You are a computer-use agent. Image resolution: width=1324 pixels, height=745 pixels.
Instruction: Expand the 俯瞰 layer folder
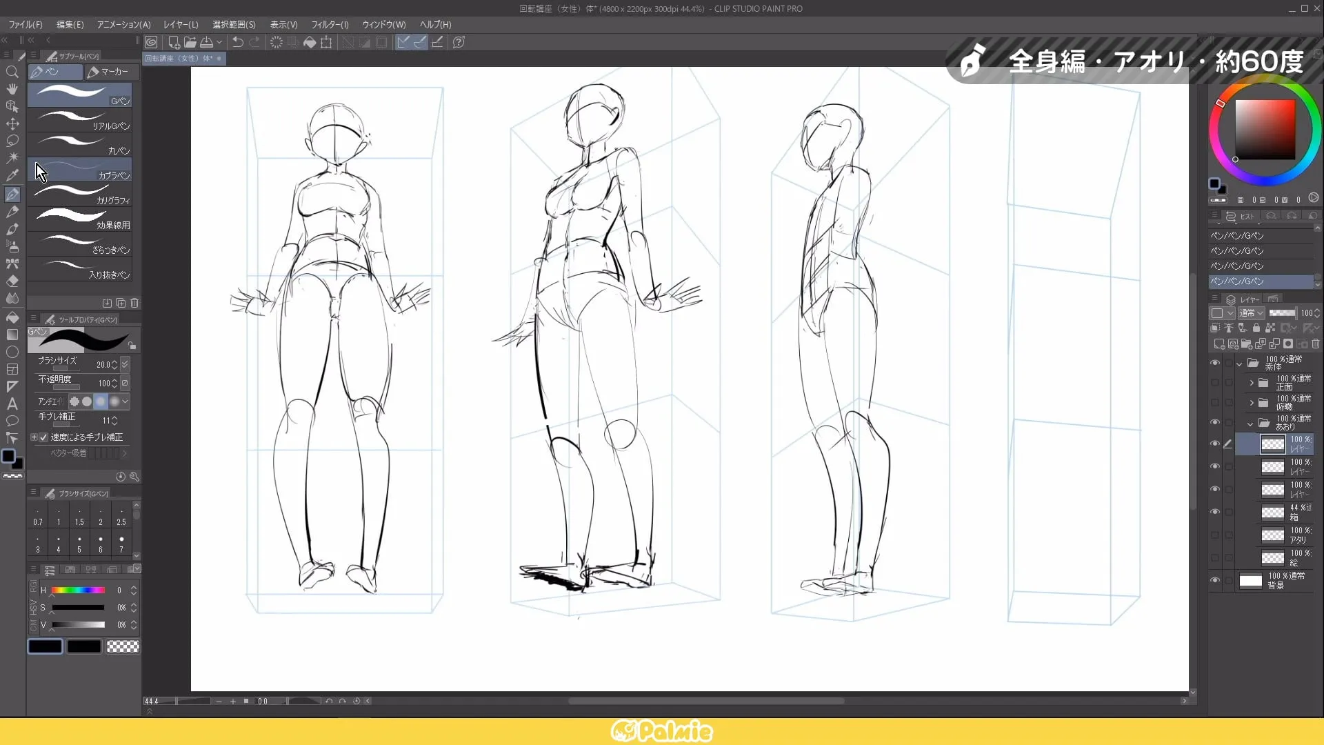click(x=1252, y=403)
